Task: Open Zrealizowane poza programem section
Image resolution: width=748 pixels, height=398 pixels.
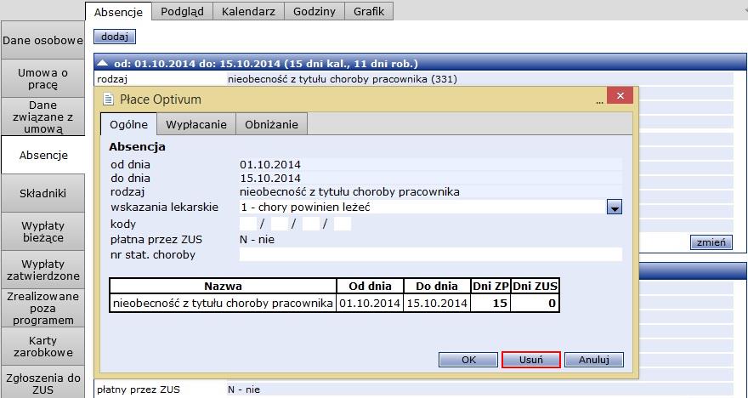Action: pos(42,308)
